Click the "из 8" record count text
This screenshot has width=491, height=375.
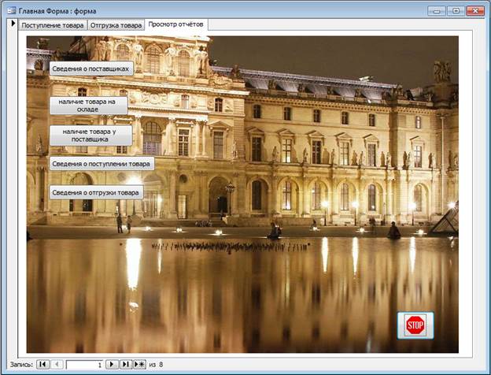156,364
